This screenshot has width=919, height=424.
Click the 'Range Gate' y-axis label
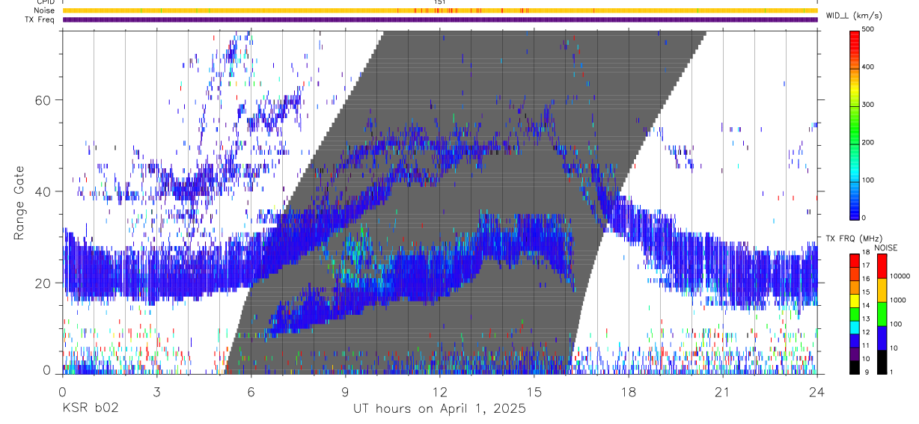(19, 203)
